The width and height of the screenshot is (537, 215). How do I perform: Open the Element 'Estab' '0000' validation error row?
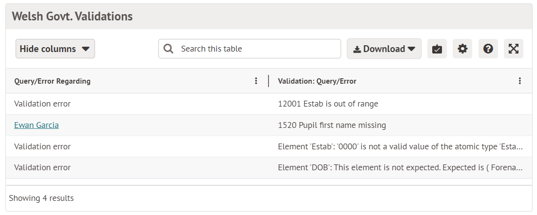tap(400, 146)
